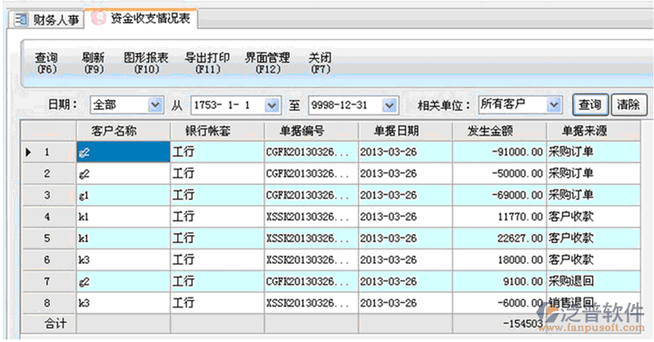Click 关闭 (F7) toolbar item
This screenshot has width=654, height=342.
tap(321, 64)
